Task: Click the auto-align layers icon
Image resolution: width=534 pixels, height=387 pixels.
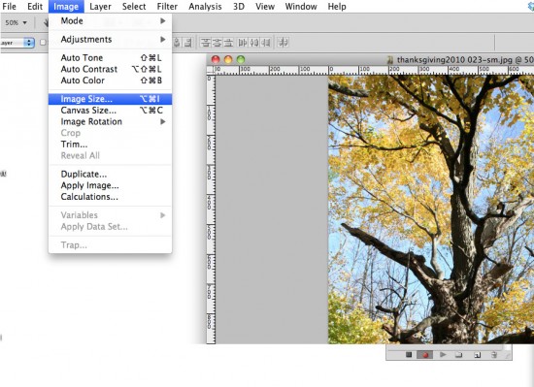Action: tap(283, 43)
